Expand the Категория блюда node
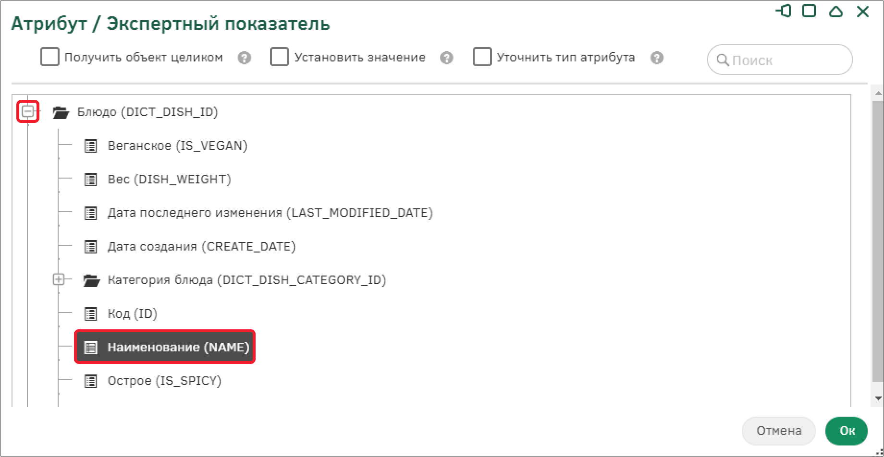 click(59, 279)
